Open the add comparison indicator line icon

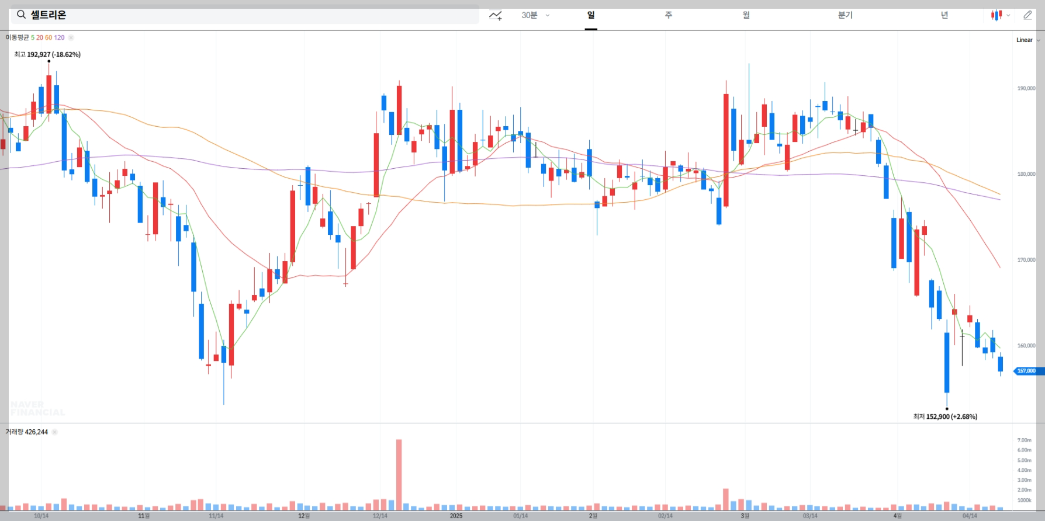pyautogui.click(x=496, y=15)
